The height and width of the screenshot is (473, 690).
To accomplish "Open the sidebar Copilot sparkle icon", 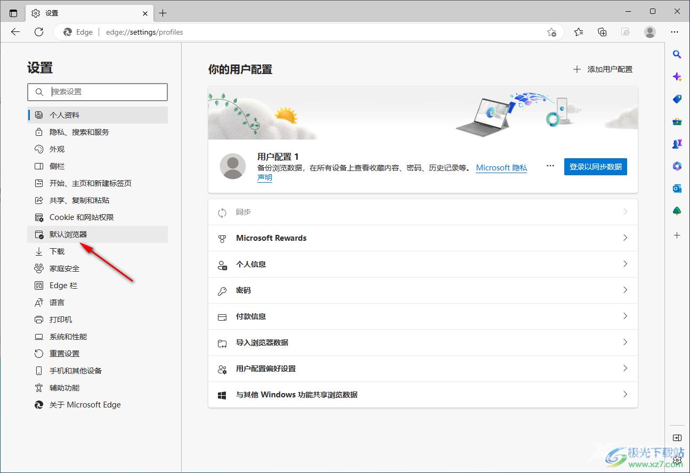I will pyautogui.click(x=677, y=77).
